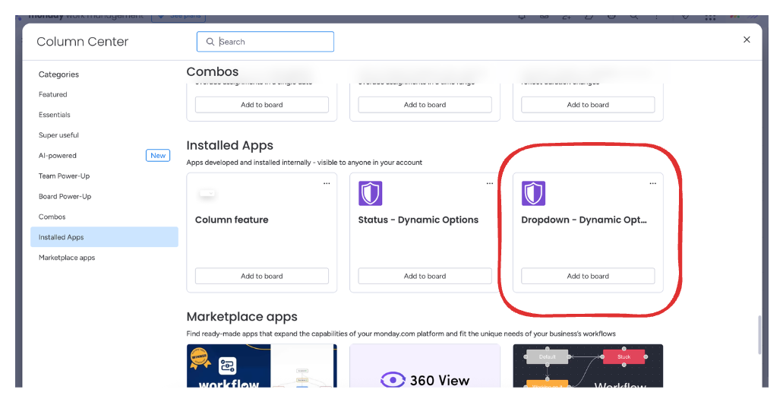Click the Column feature placeholder icon
Viewport: 783px width, 402px height.
[207, 193]
